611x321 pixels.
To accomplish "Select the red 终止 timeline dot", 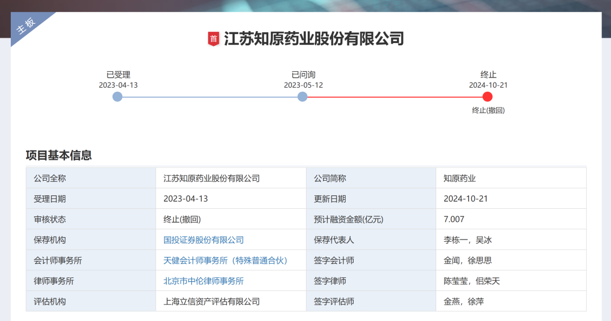I will (x=488, y=97).
